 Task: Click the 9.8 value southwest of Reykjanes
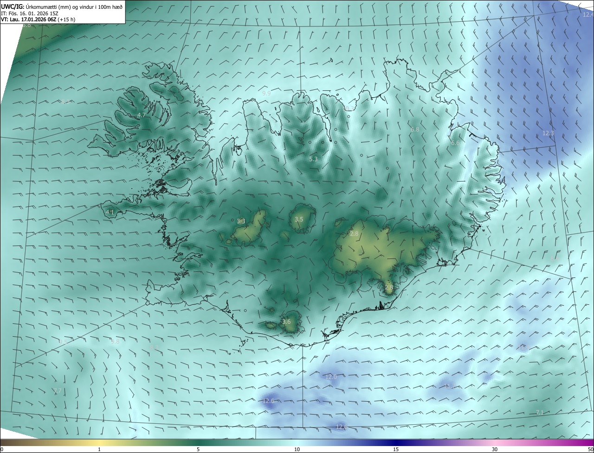[115, 342]
